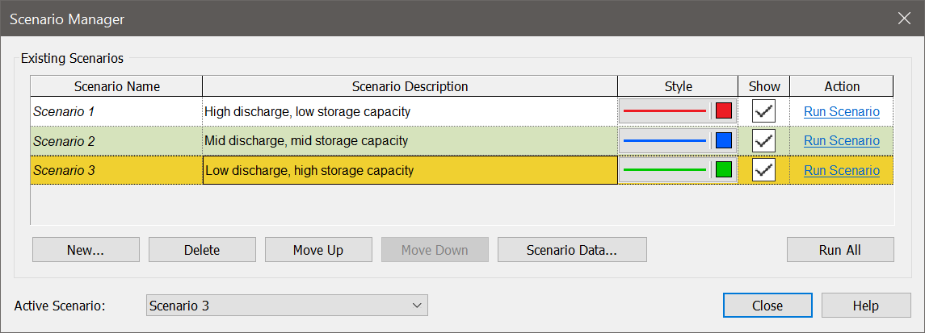Uncheck Show for Scenario 2

[x=764, y=140]
